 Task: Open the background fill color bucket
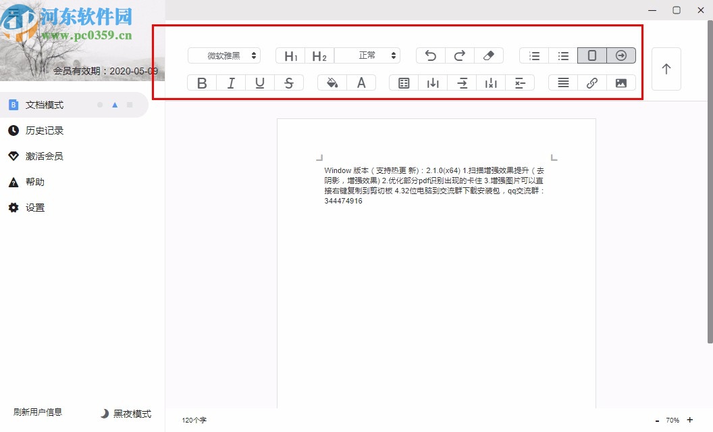click(332, 83)
